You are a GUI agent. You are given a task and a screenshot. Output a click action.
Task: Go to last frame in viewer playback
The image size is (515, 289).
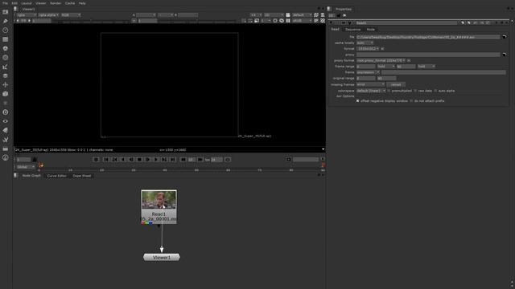click(172, 160)
